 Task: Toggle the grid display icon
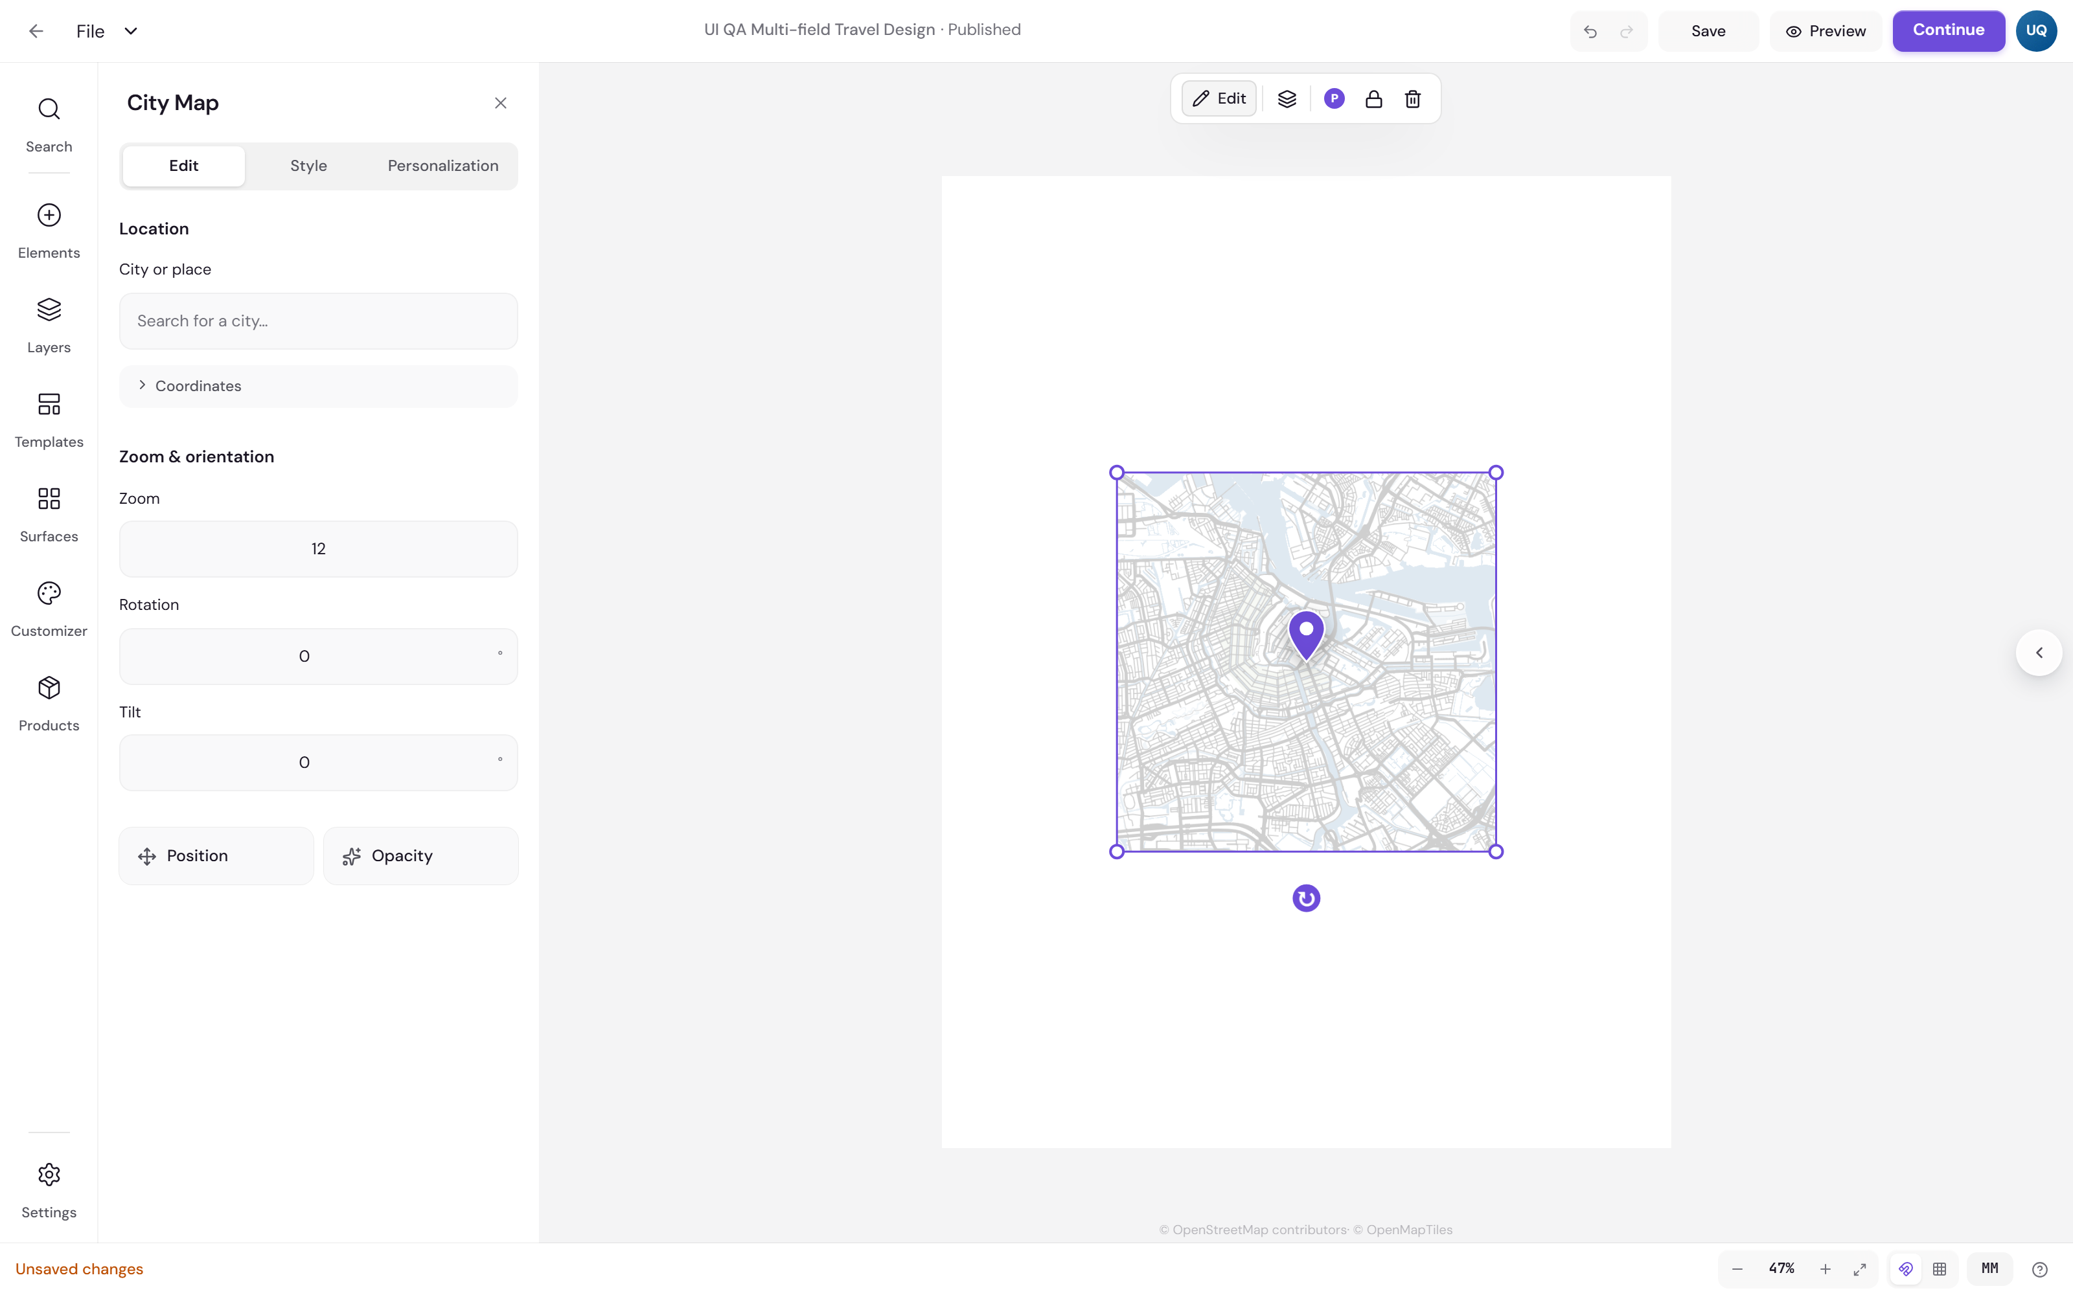tap(1940, 1268)
